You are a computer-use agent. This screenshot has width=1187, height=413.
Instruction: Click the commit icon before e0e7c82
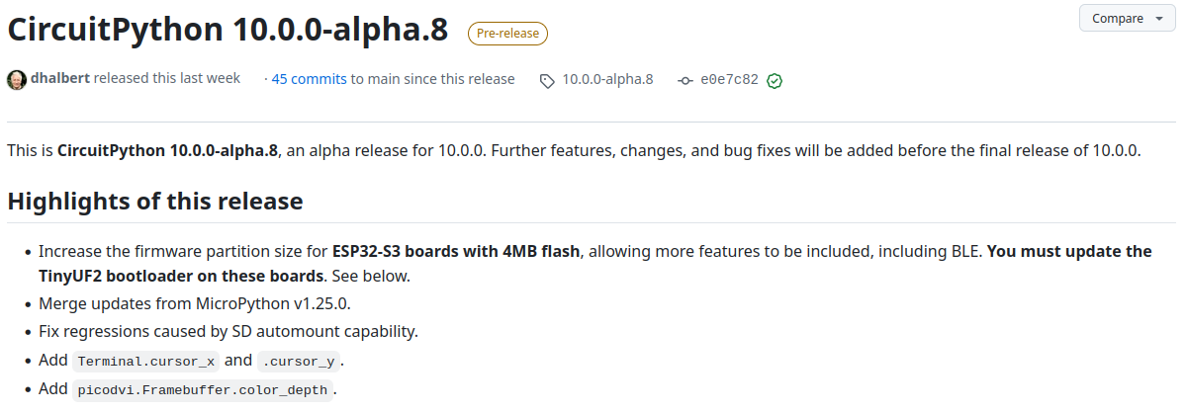pos(685,80)
